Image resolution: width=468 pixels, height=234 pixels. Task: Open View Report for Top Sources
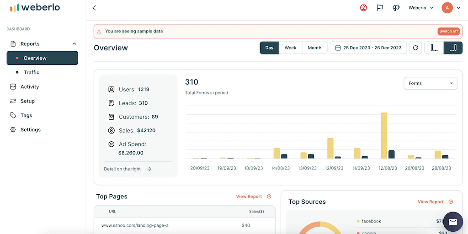435,202
